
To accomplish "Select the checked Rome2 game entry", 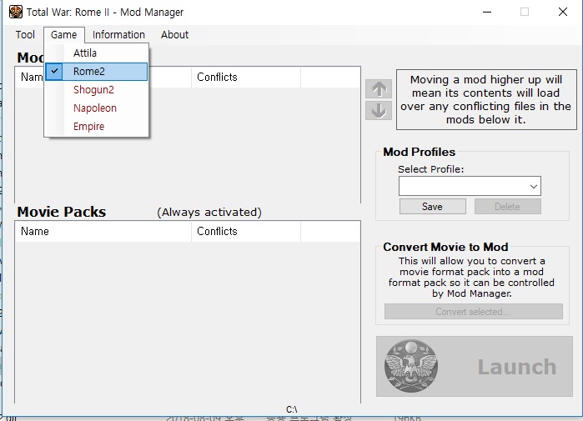I will [97, 72].
